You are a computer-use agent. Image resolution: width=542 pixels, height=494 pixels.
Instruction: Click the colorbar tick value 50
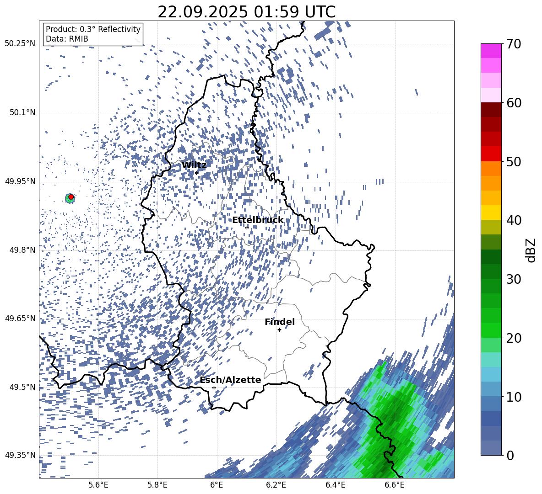point(514,161)
